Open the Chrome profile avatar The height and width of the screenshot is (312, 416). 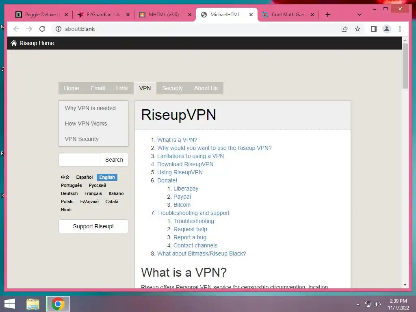(387, 29)
